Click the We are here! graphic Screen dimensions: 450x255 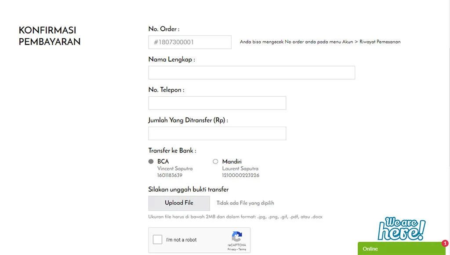[402, 229]
